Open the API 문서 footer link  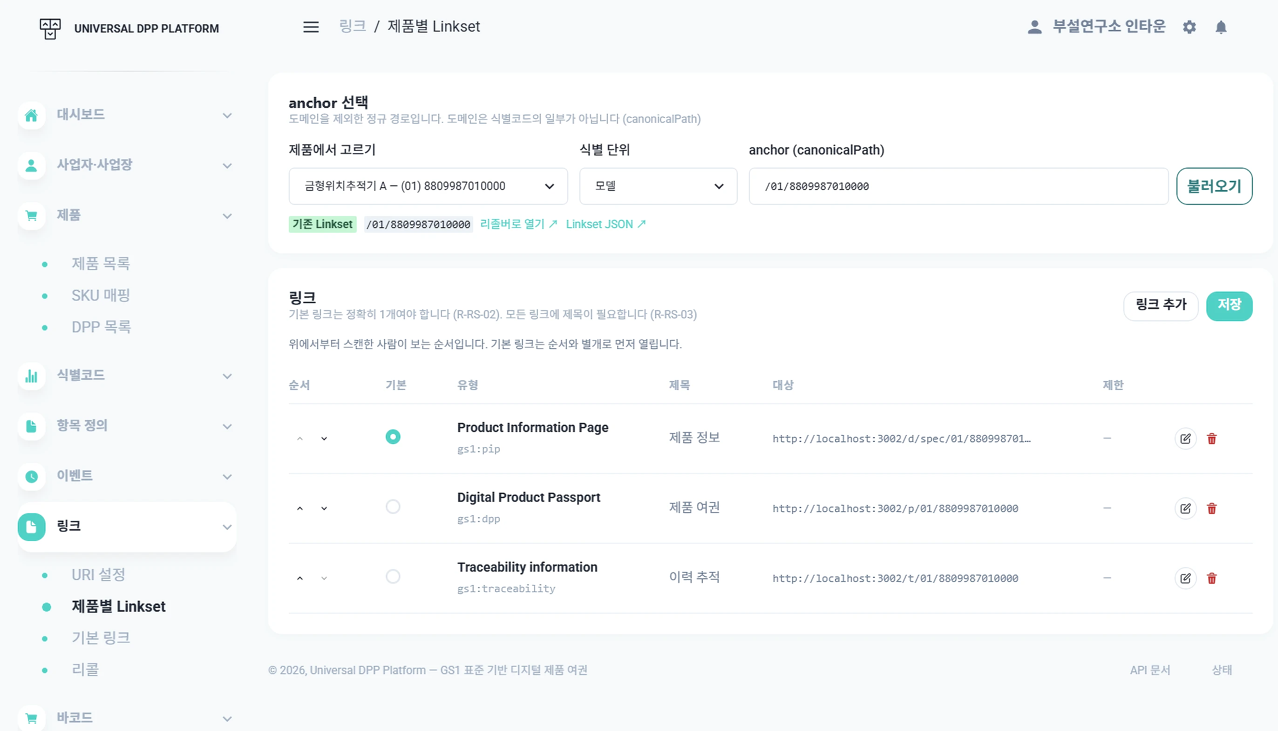(1149, 670)
